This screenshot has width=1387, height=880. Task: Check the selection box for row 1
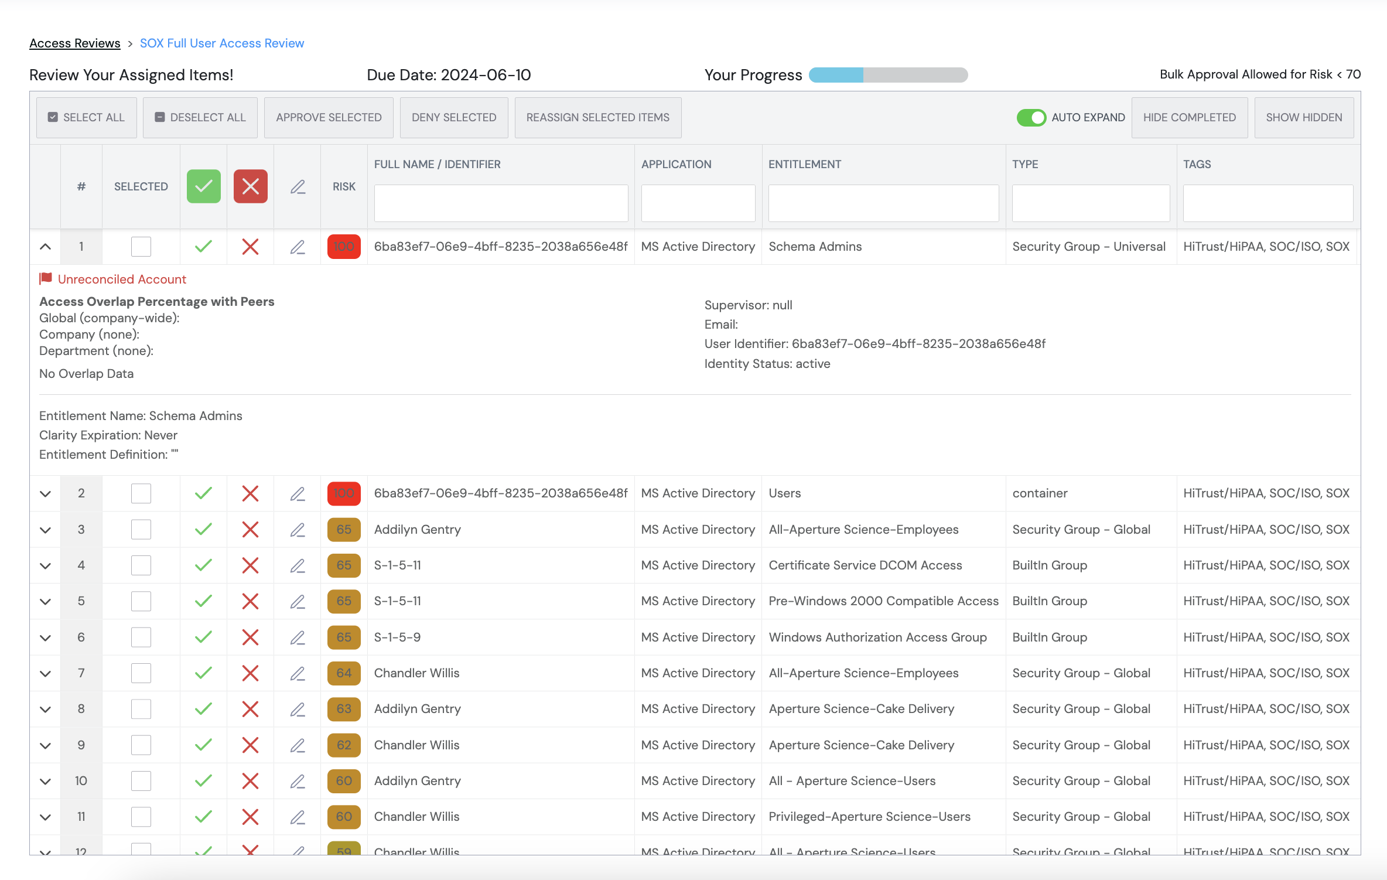141,247
